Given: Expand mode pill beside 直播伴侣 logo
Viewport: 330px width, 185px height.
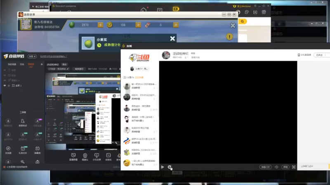Looking at the screenshot, I should [32, 56].
